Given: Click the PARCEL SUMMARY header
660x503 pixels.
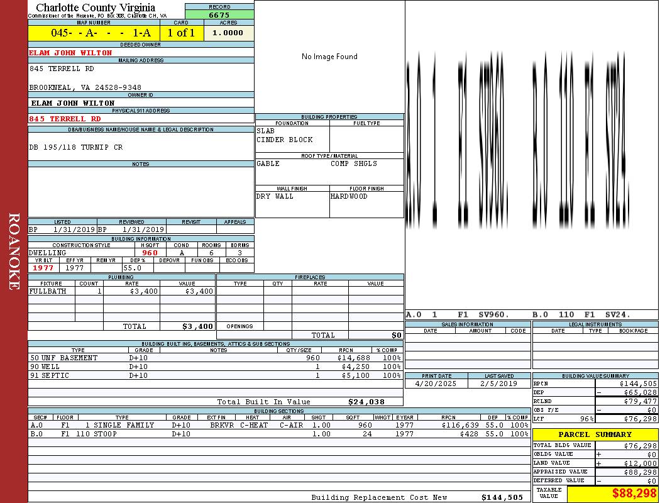Looking at the screenshot, I should coord(595,434).
